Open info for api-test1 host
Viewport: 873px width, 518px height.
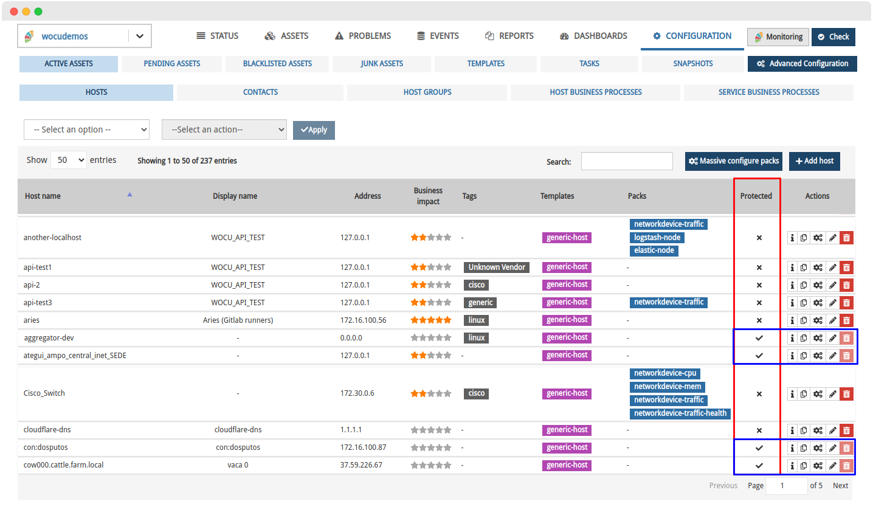click(792, 268)
